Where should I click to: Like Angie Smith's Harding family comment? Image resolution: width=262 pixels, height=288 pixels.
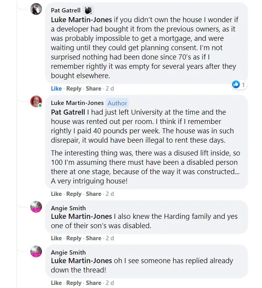tap(56, 238)
